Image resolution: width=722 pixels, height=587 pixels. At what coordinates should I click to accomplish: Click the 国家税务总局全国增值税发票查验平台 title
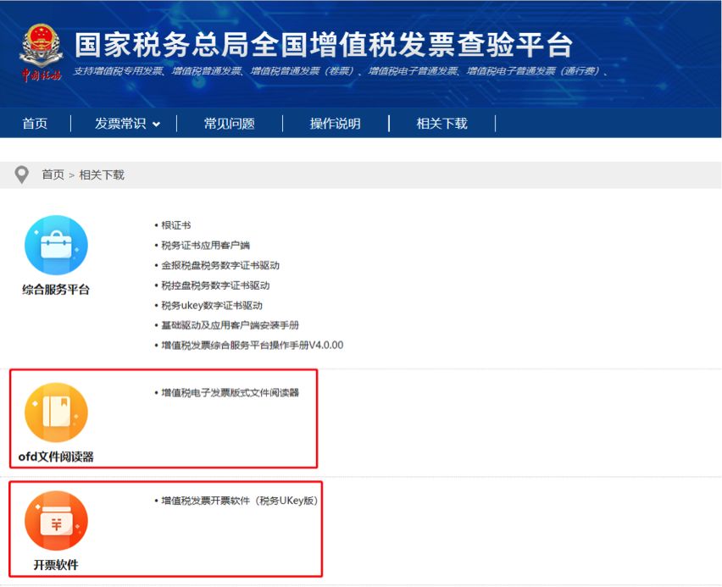[324, 45]
